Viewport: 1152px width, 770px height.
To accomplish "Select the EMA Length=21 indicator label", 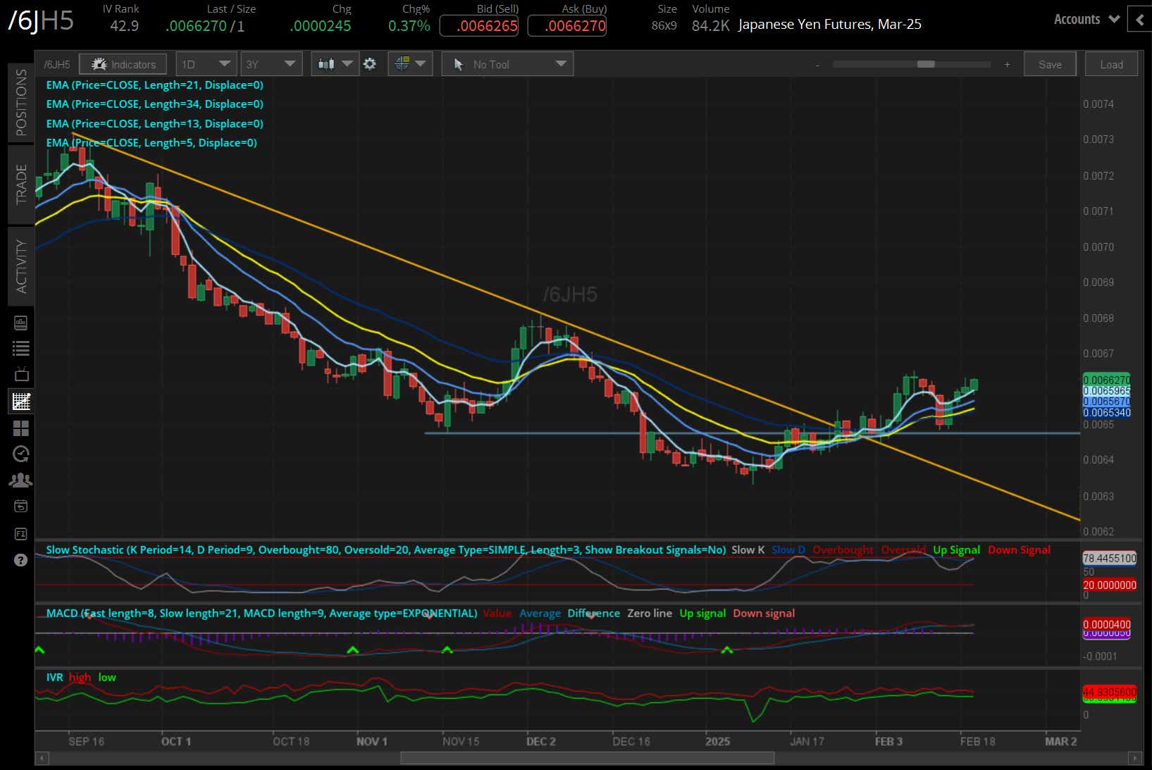I will (154, 85).
